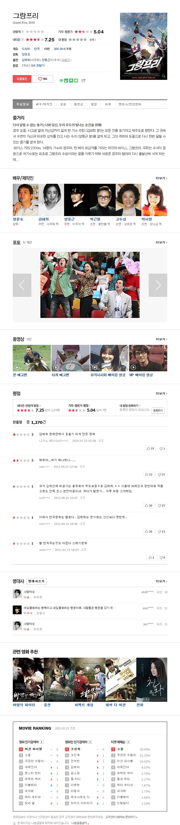The width and height of the screenshot is (180, 825).
Task: Click the red 다운로드 button
Action: (x=22, y=79)
